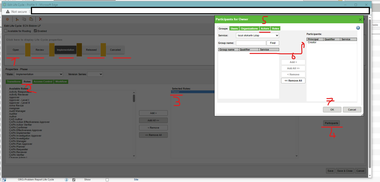
Task: Uncheck the Enabled checkbox
Action: pyautogui.click(x=36, y=31)
